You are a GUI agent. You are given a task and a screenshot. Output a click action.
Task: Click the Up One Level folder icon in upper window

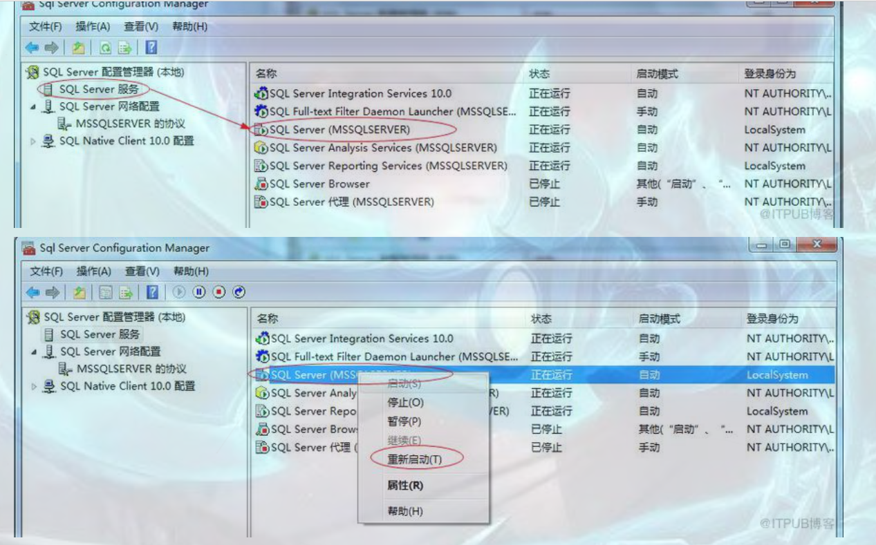[x=79, y=48]
